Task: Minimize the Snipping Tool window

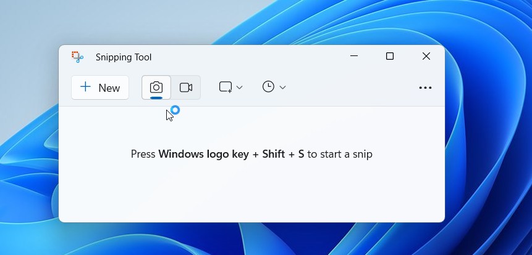Action: coord(354,56)
